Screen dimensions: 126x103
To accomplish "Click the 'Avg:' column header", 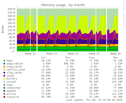I will (x=92, y=58).
